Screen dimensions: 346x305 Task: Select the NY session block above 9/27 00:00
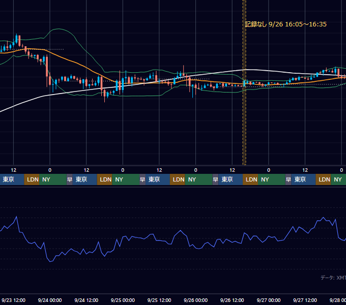(x=272, y=179)
